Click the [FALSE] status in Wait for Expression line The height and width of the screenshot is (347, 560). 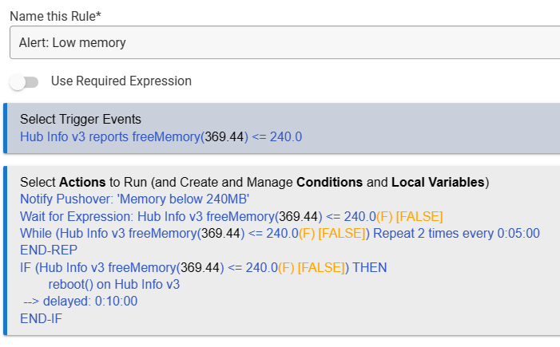[x=419, y=216]
